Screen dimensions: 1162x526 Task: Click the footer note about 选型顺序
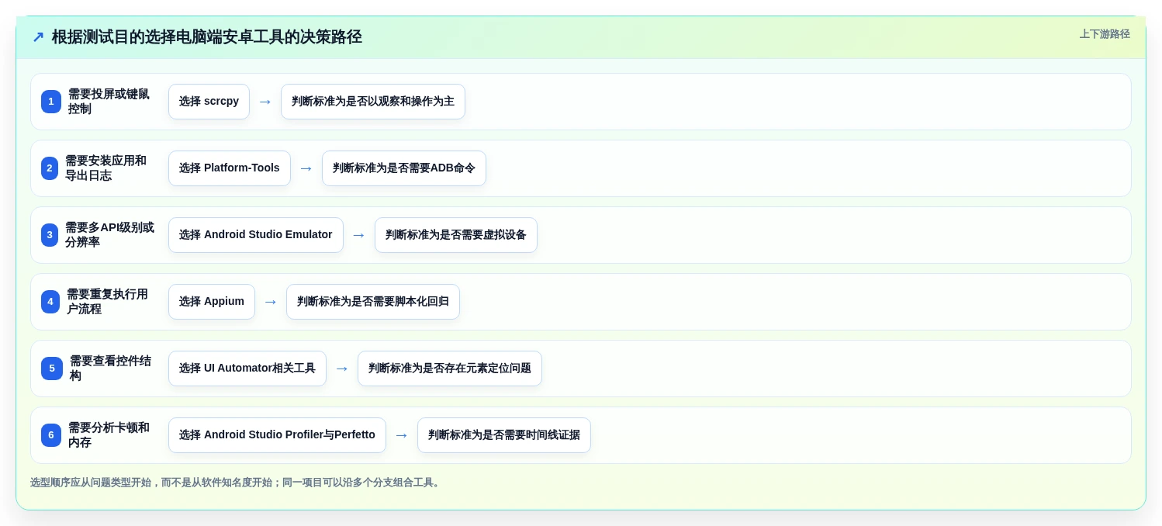point(237,483)
